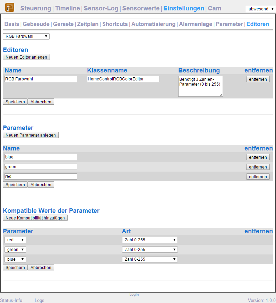Remove the RGB Farbwahl editor via entfernen
Image resolution: width=276 pixels, height=303 pixels.
coord(258,79)
